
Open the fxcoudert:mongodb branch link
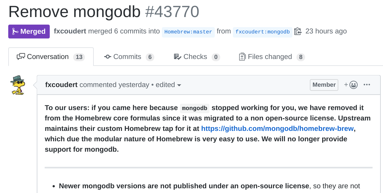(x=263, y=32)
